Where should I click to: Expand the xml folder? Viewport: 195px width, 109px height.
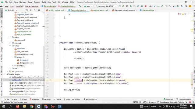[10, 68]
